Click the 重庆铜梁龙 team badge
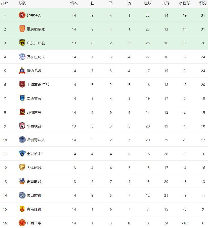208x228 pixels. pyautogui.click(x=22, y=29)
